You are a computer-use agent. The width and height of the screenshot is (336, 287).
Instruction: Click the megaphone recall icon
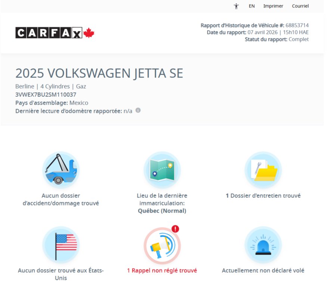click(162, 246)
